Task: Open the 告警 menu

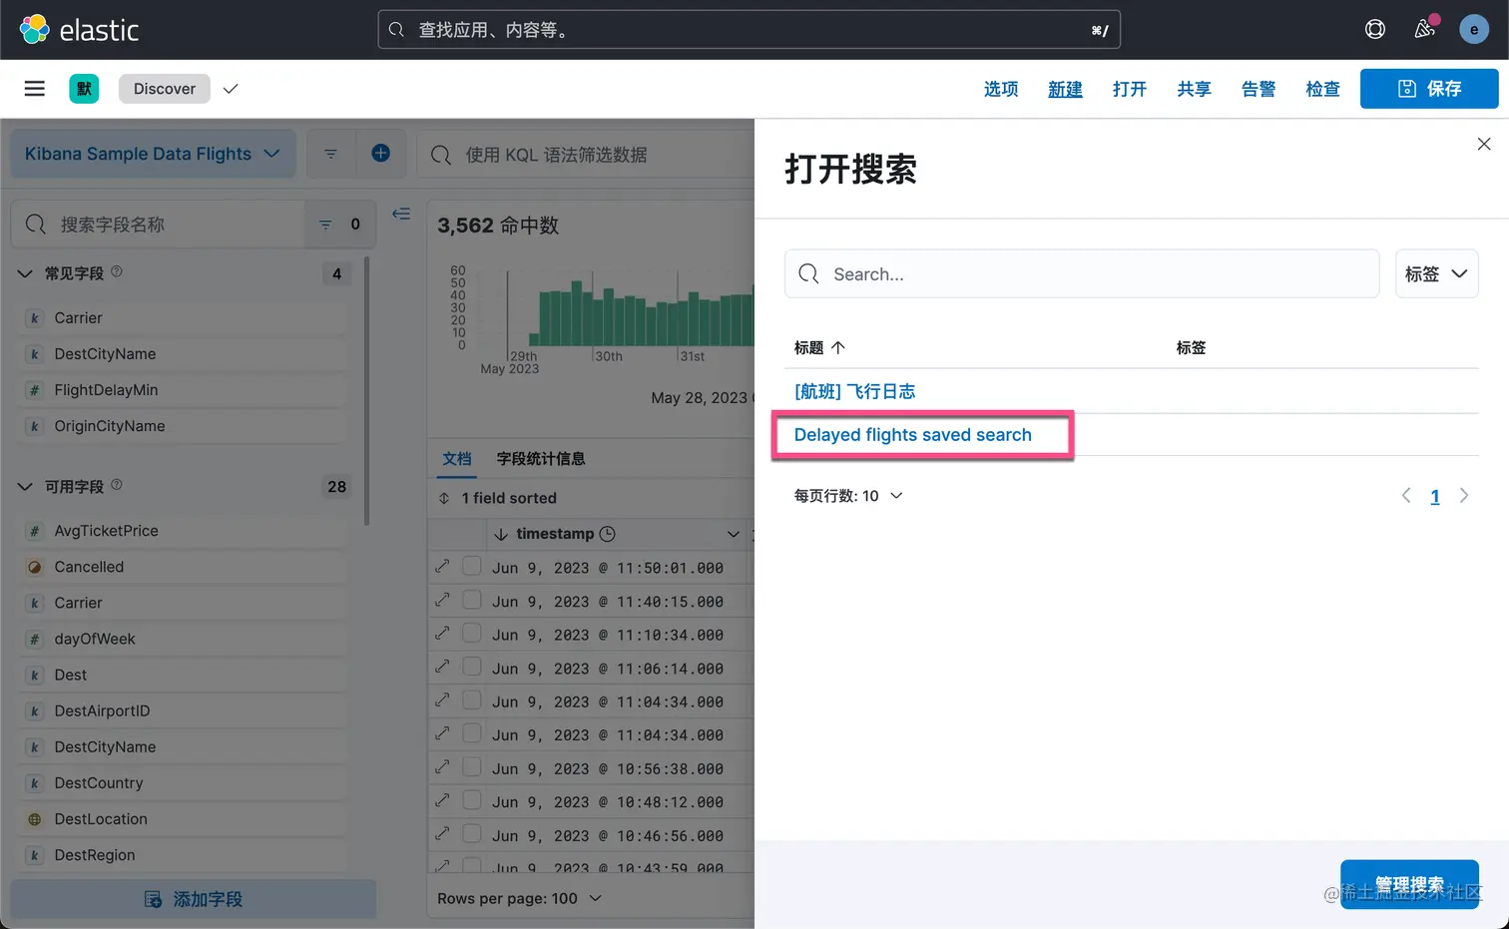Action: (1258, 89)
